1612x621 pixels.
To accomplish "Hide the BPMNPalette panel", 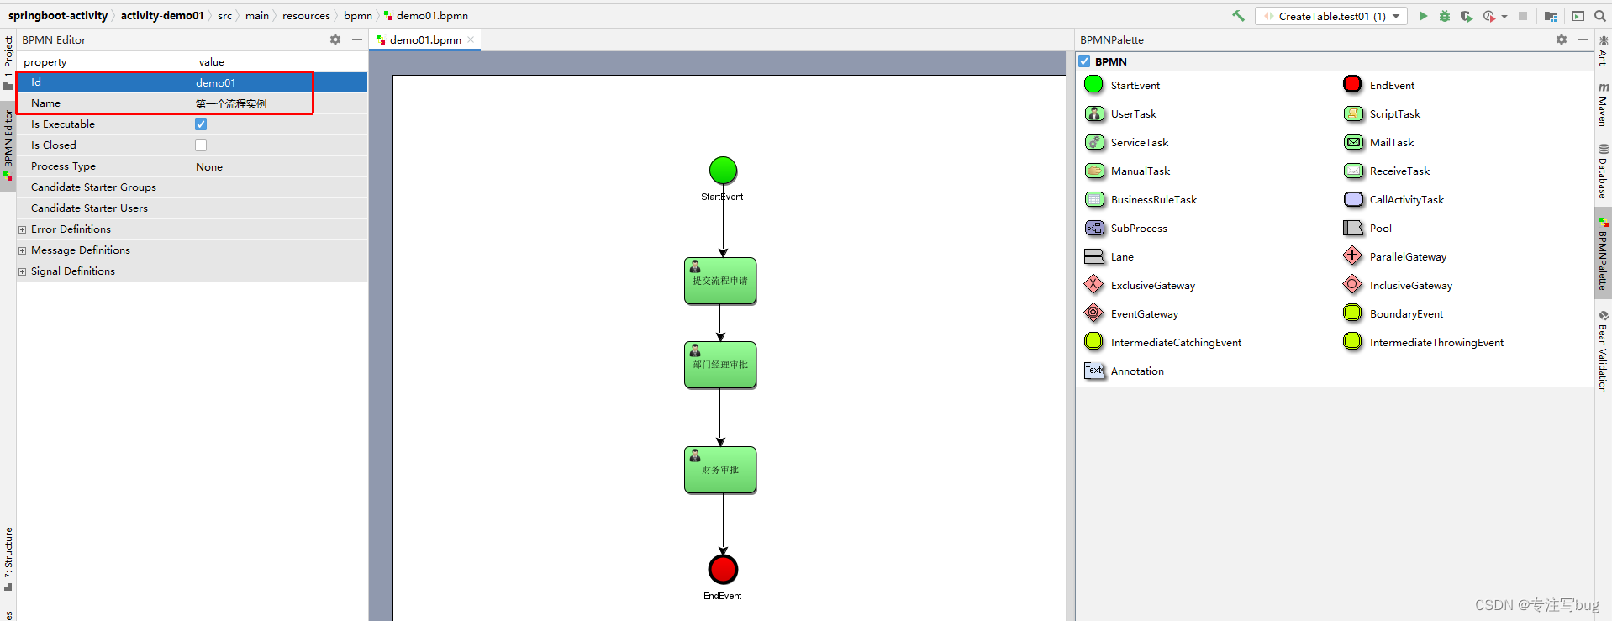I will (x=1583, y=39).
